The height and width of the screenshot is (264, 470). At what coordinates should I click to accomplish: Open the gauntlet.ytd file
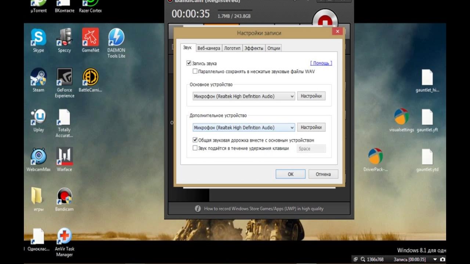pyautogui.click(x=427, y=160)
